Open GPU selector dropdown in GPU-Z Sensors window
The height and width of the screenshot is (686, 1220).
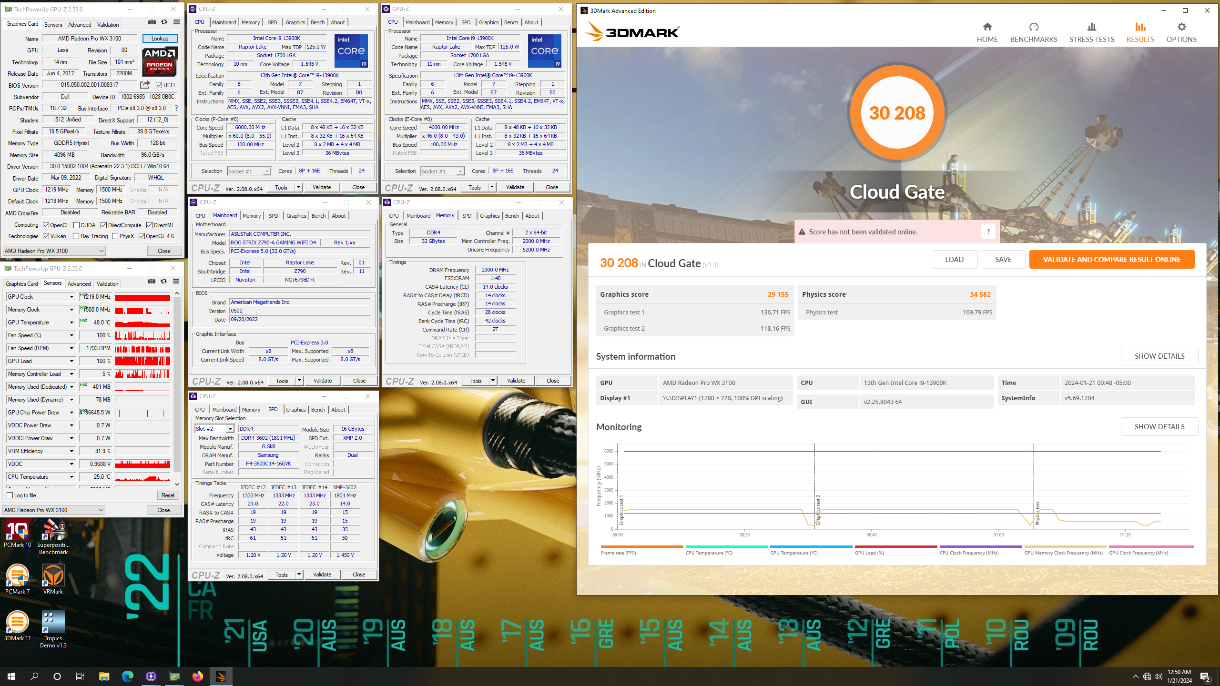click(54, 510)
